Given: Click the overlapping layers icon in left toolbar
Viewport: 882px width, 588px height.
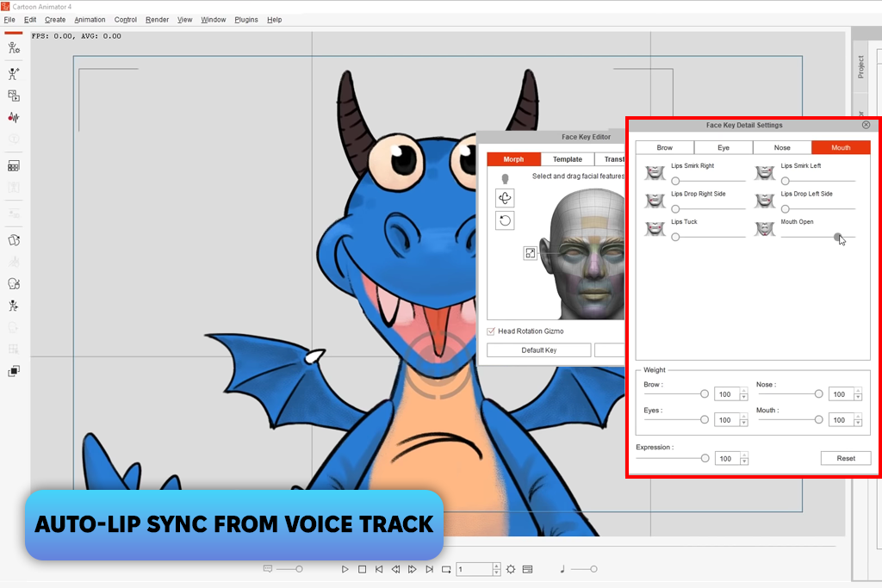Looking at the screenshot, I should pyautogui.click(x=14, y=371).
